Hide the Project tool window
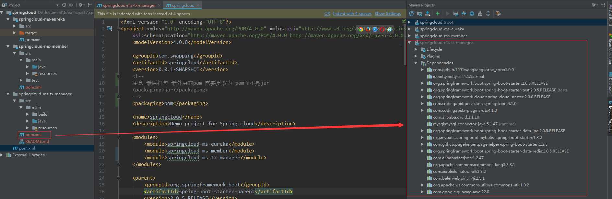The image size is (612, 199). click(x=89, y=5)
